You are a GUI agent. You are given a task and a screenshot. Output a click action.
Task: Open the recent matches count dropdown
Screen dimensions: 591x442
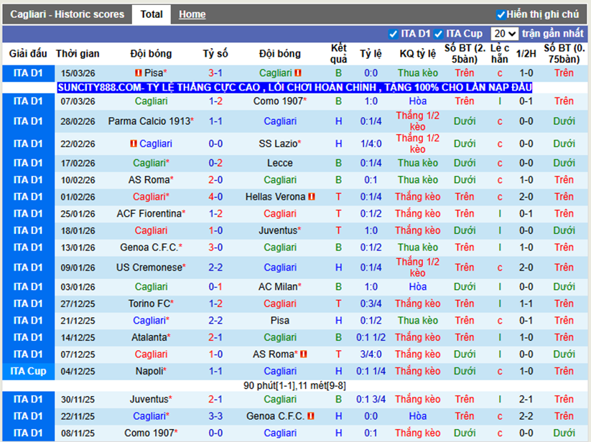pos(504,34)
